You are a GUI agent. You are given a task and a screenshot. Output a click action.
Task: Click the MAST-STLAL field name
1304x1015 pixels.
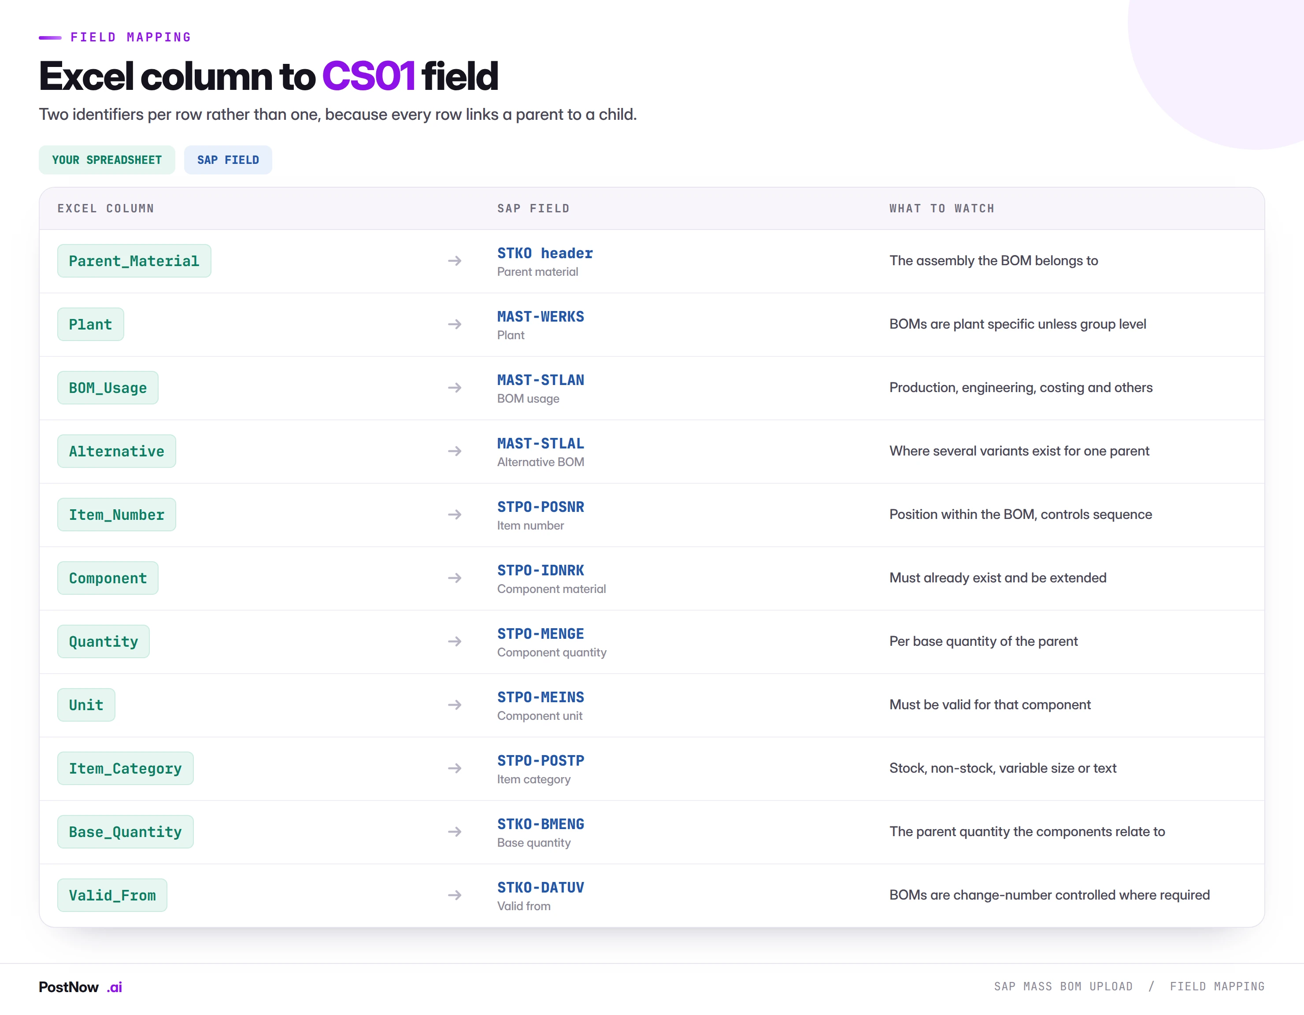tap(541, 444)
